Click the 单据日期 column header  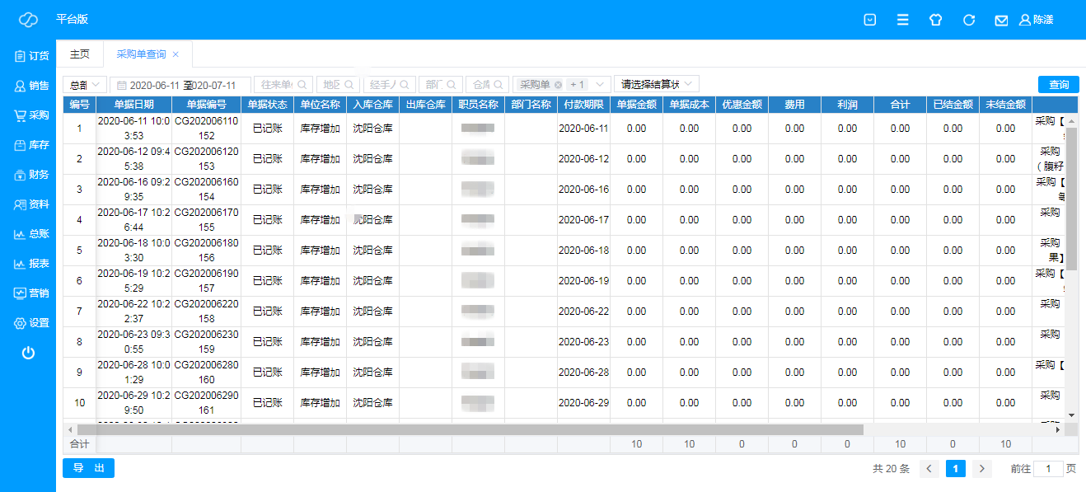(134, 105)
